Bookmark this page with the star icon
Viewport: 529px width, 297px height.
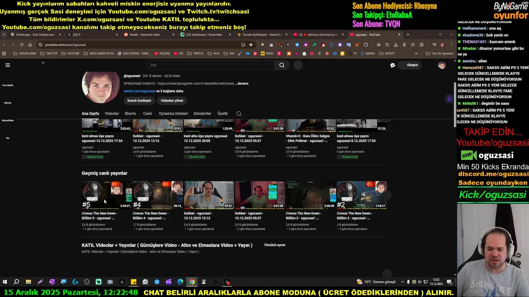(x=250, y=45)
